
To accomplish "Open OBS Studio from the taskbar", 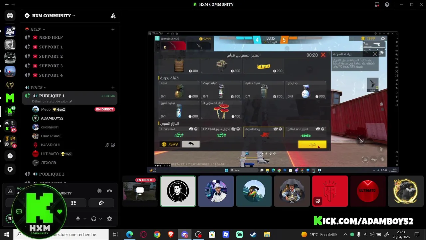I will click(198, 235).
